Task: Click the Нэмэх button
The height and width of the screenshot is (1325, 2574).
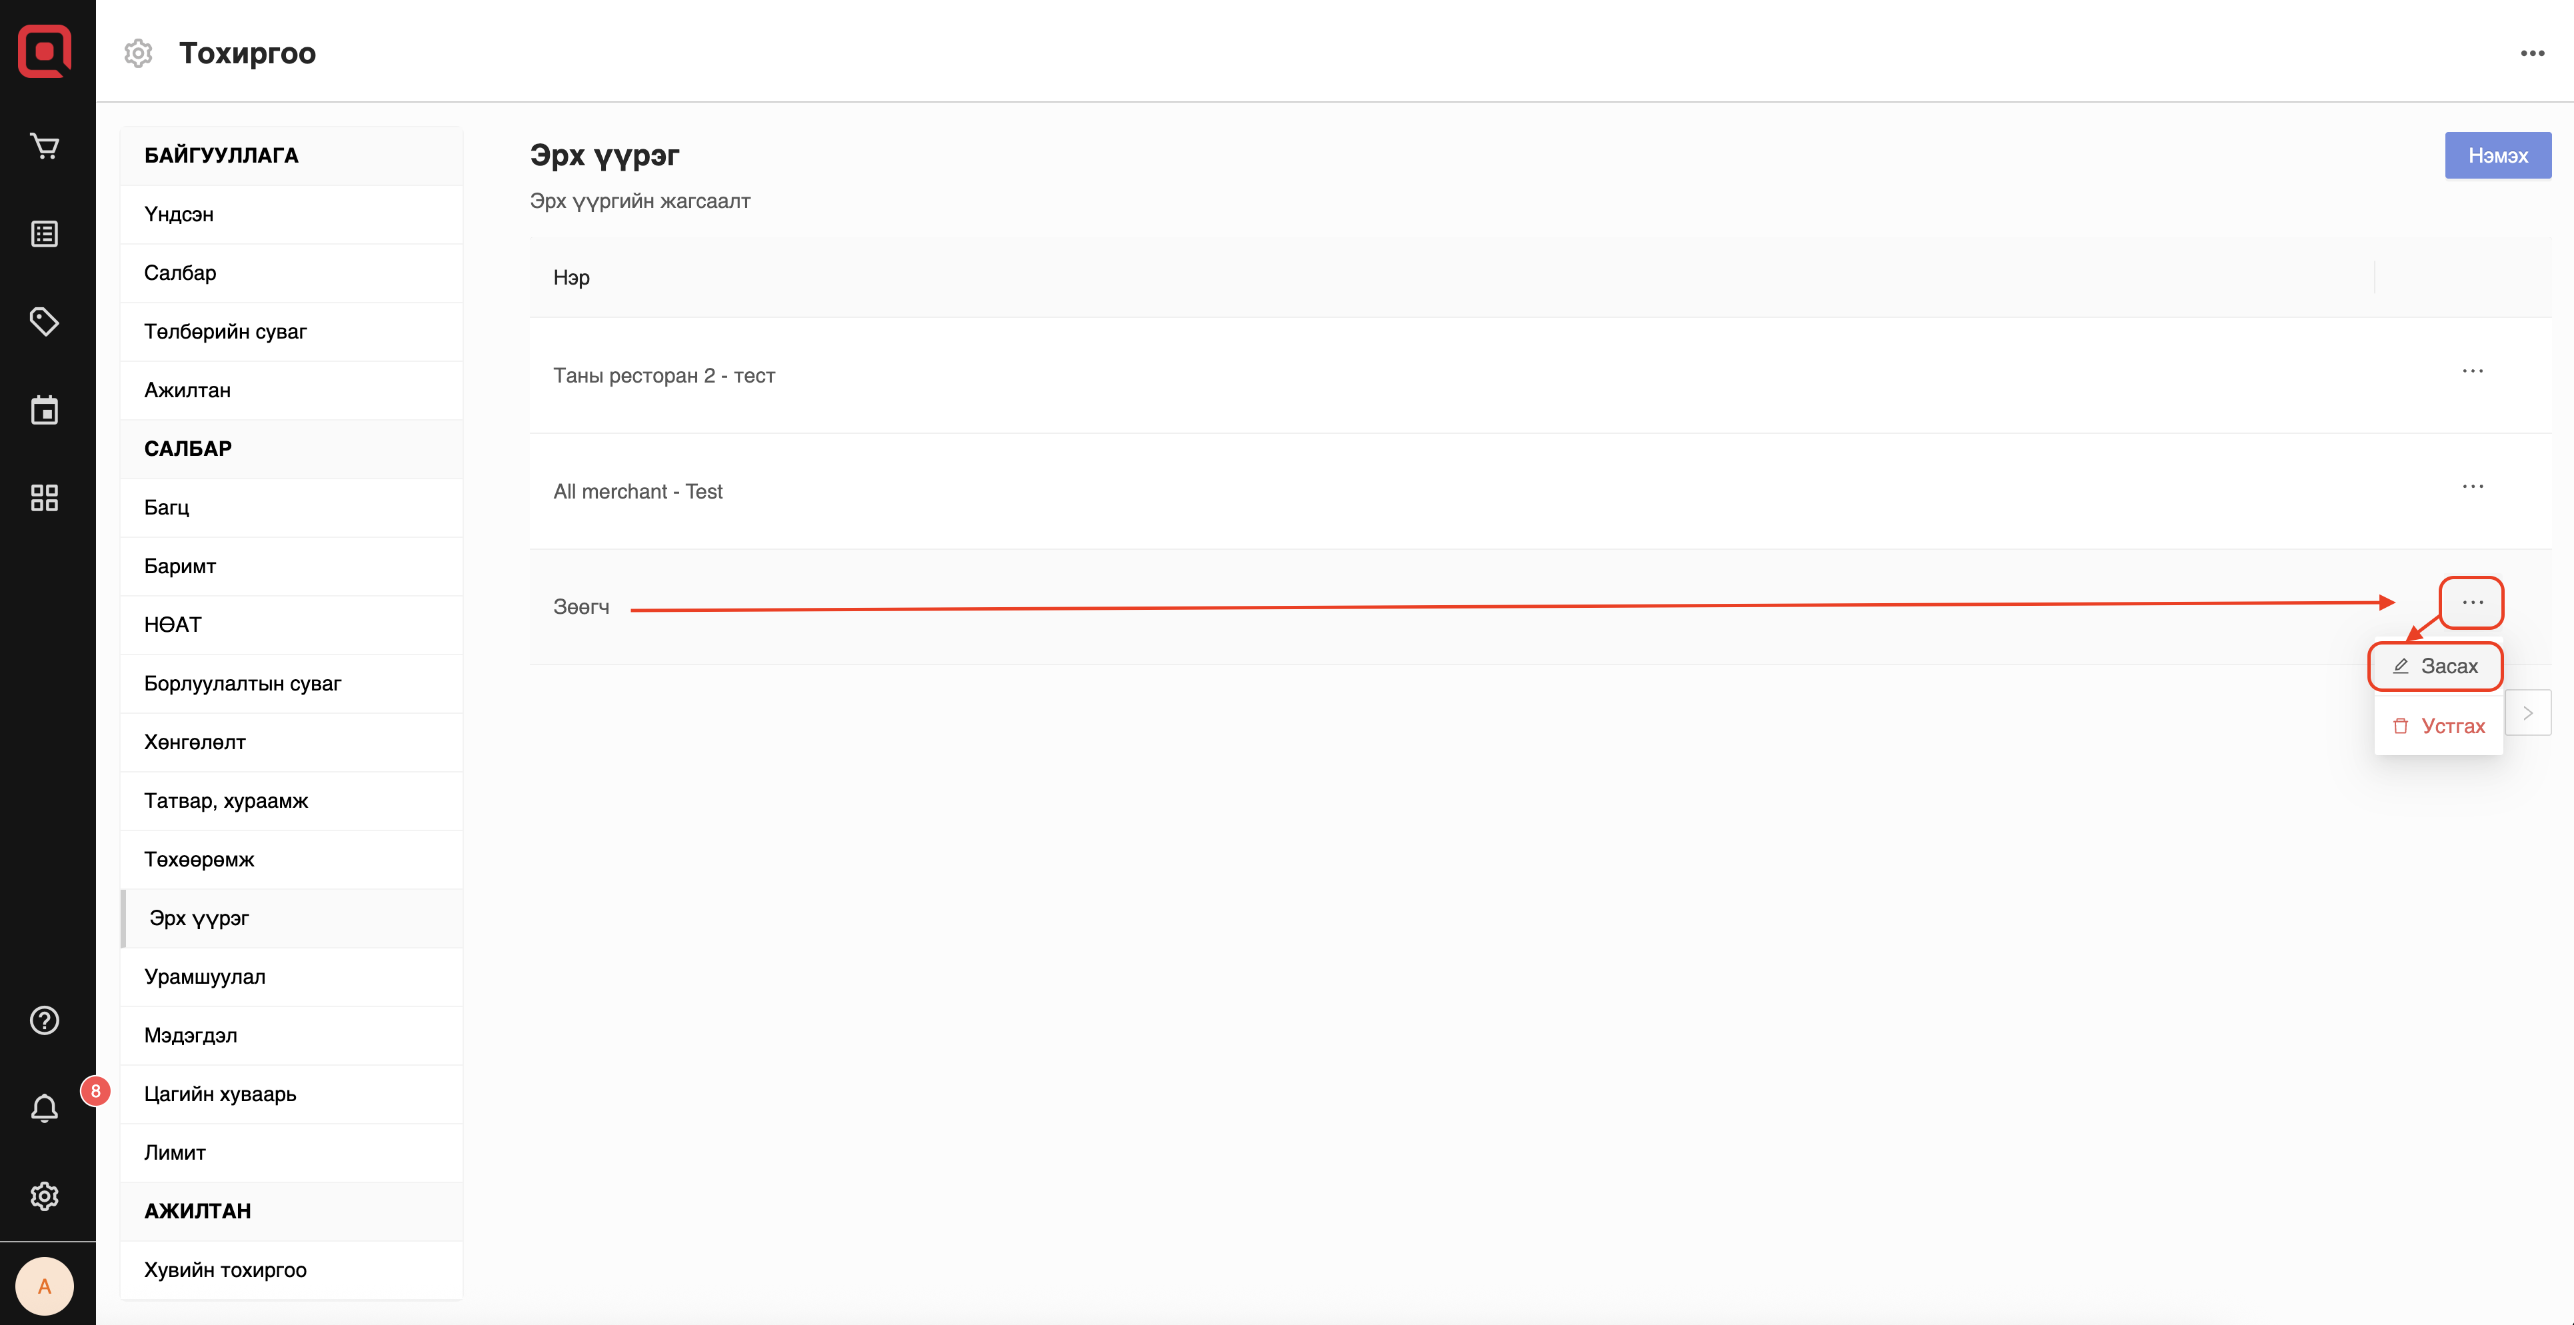Action: [x=2497, y=156]
